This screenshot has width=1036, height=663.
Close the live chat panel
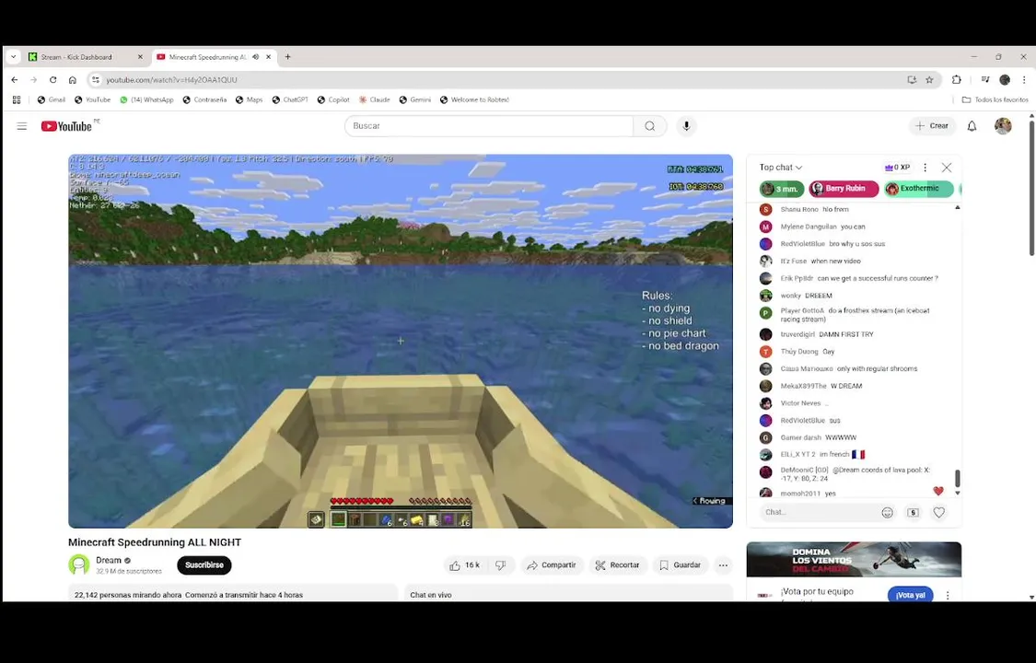(947, 168)
